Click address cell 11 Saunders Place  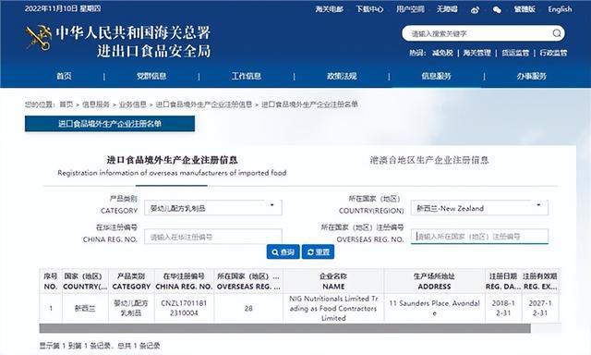tap(434, 308)
